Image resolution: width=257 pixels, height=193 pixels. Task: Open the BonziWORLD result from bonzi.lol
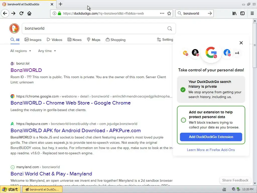pos(26,70)
